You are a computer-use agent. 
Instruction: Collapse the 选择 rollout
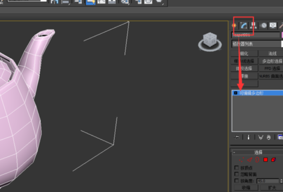[x=258, y=152]
